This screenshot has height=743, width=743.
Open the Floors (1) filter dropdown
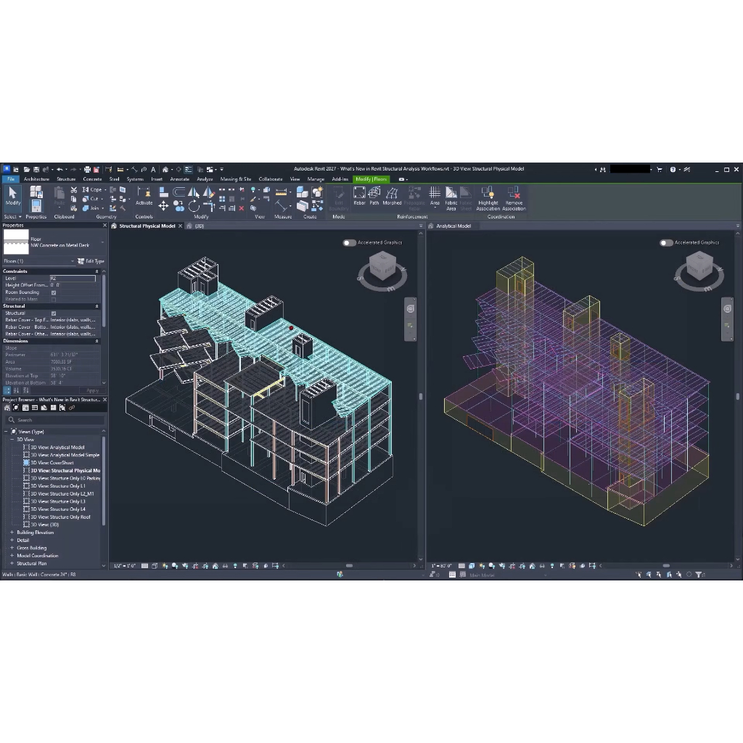coord(73,261)
